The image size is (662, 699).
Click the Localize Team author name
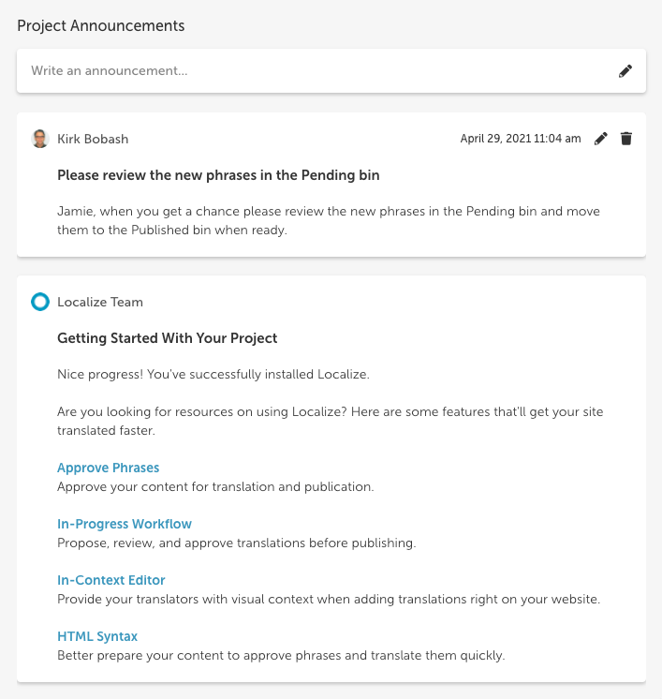click(x=100, y=303)
